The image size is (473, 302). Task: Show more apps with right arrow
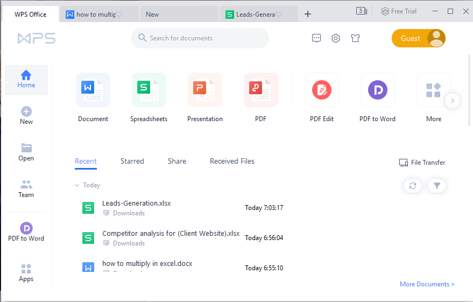453,101
